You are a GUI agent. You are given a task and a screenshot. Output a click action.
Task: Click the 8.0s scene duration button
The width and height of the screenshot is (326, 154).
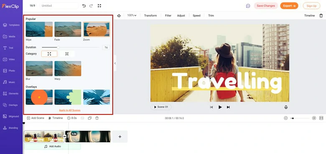pyautogui.click(x=72, y=118)
